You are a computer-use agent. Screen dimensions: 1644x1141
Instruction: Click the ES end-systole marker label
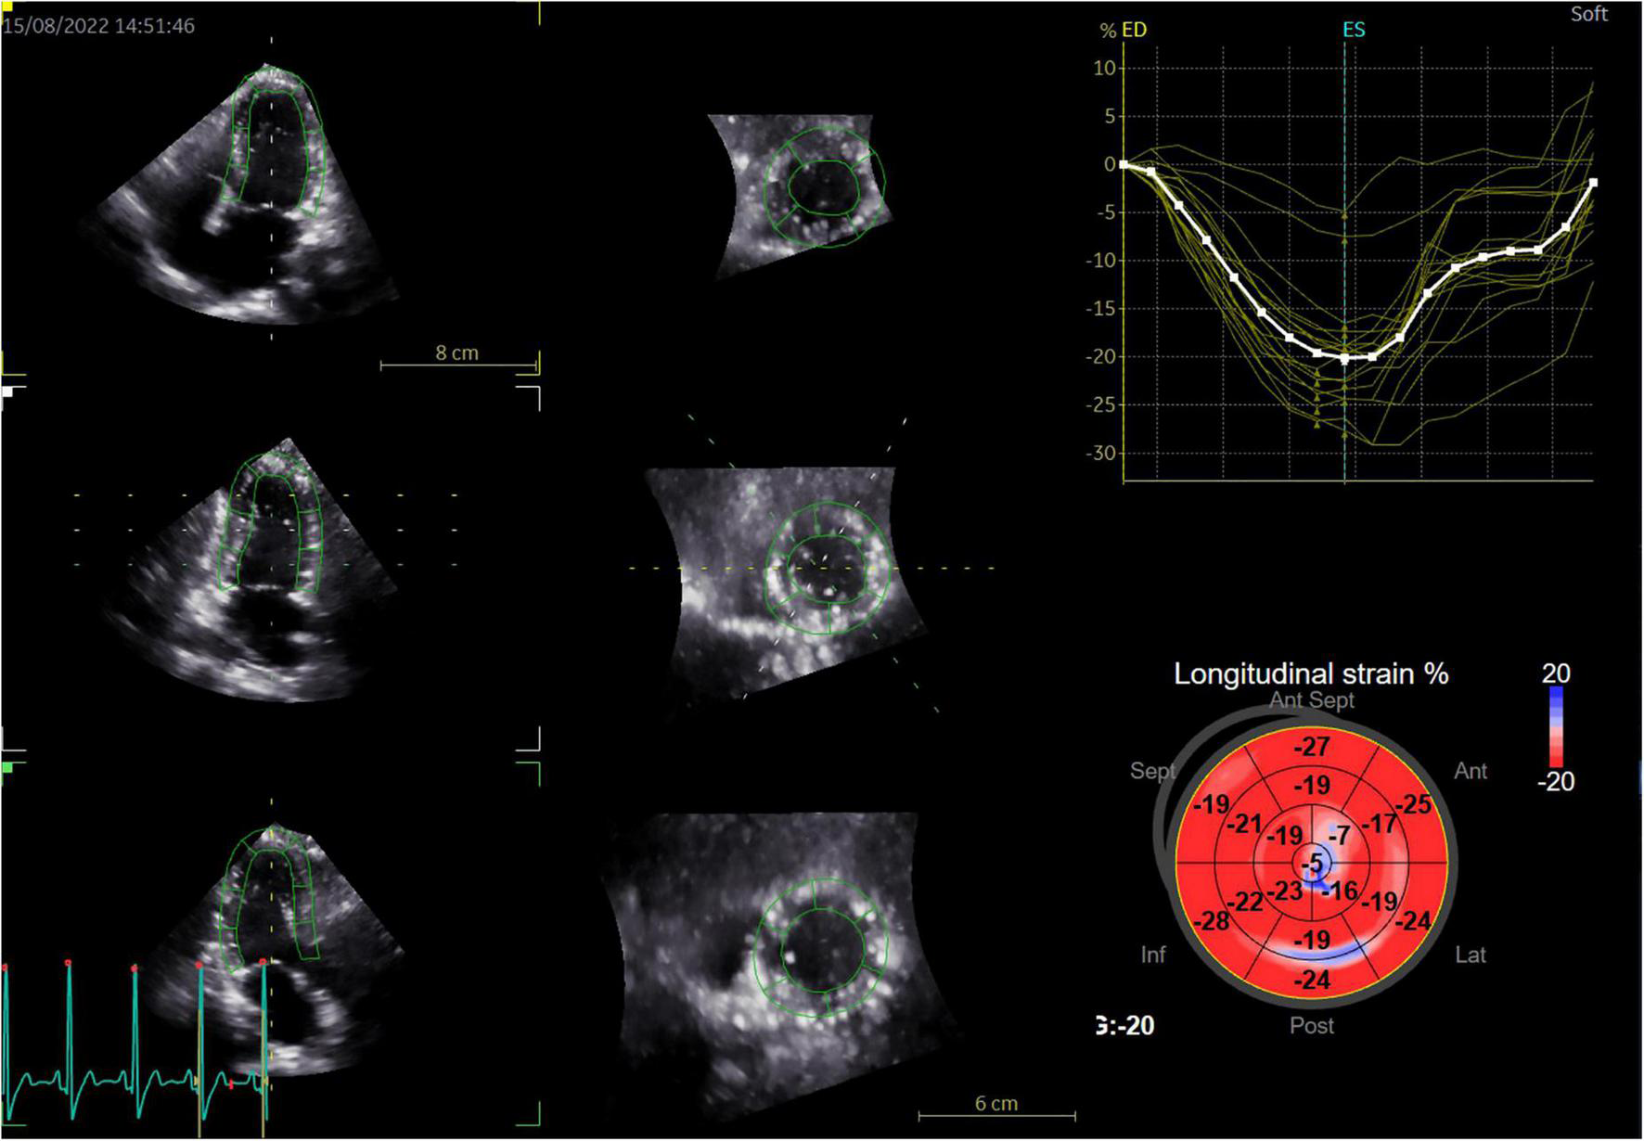[1354, 30]
